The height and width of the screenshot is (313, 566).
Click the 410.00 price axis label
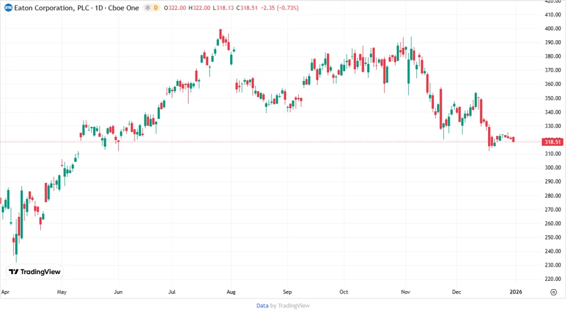(x=553, y=15)
